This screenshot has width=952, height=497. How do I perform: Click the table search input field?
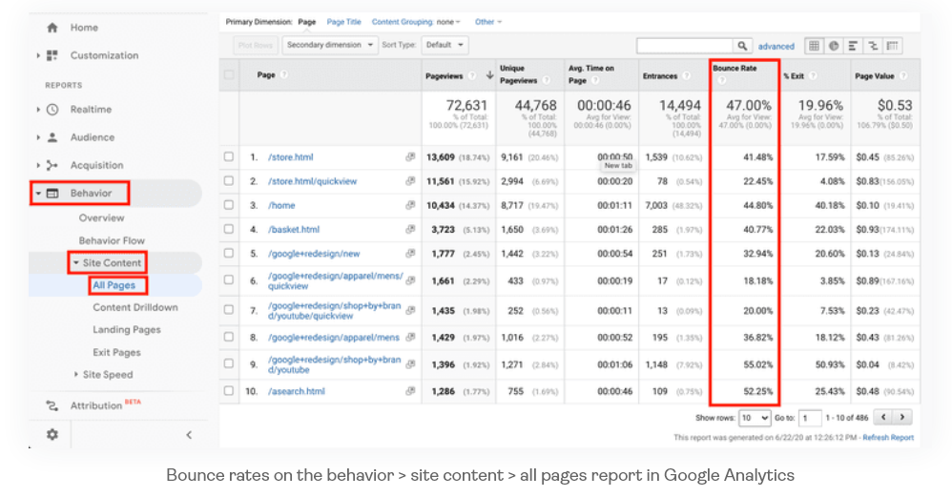684,46
